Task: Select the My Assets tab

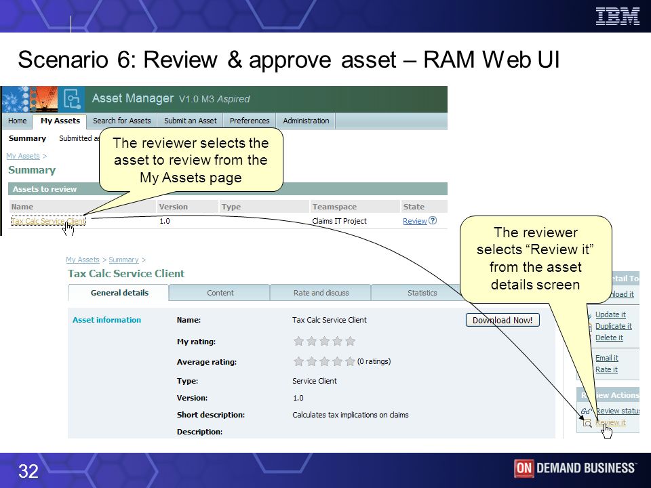Action: click(60, 121)
